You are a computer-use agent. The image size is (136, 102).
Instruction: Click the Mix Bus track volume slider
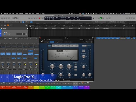(x=21, y=34)
